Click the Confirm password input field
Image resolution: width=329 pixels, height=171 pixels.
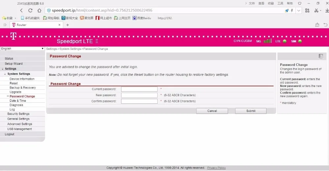[139, 101]
